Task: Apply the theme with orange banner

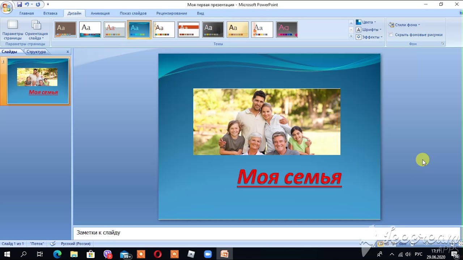Action: (x=188, y=30)
